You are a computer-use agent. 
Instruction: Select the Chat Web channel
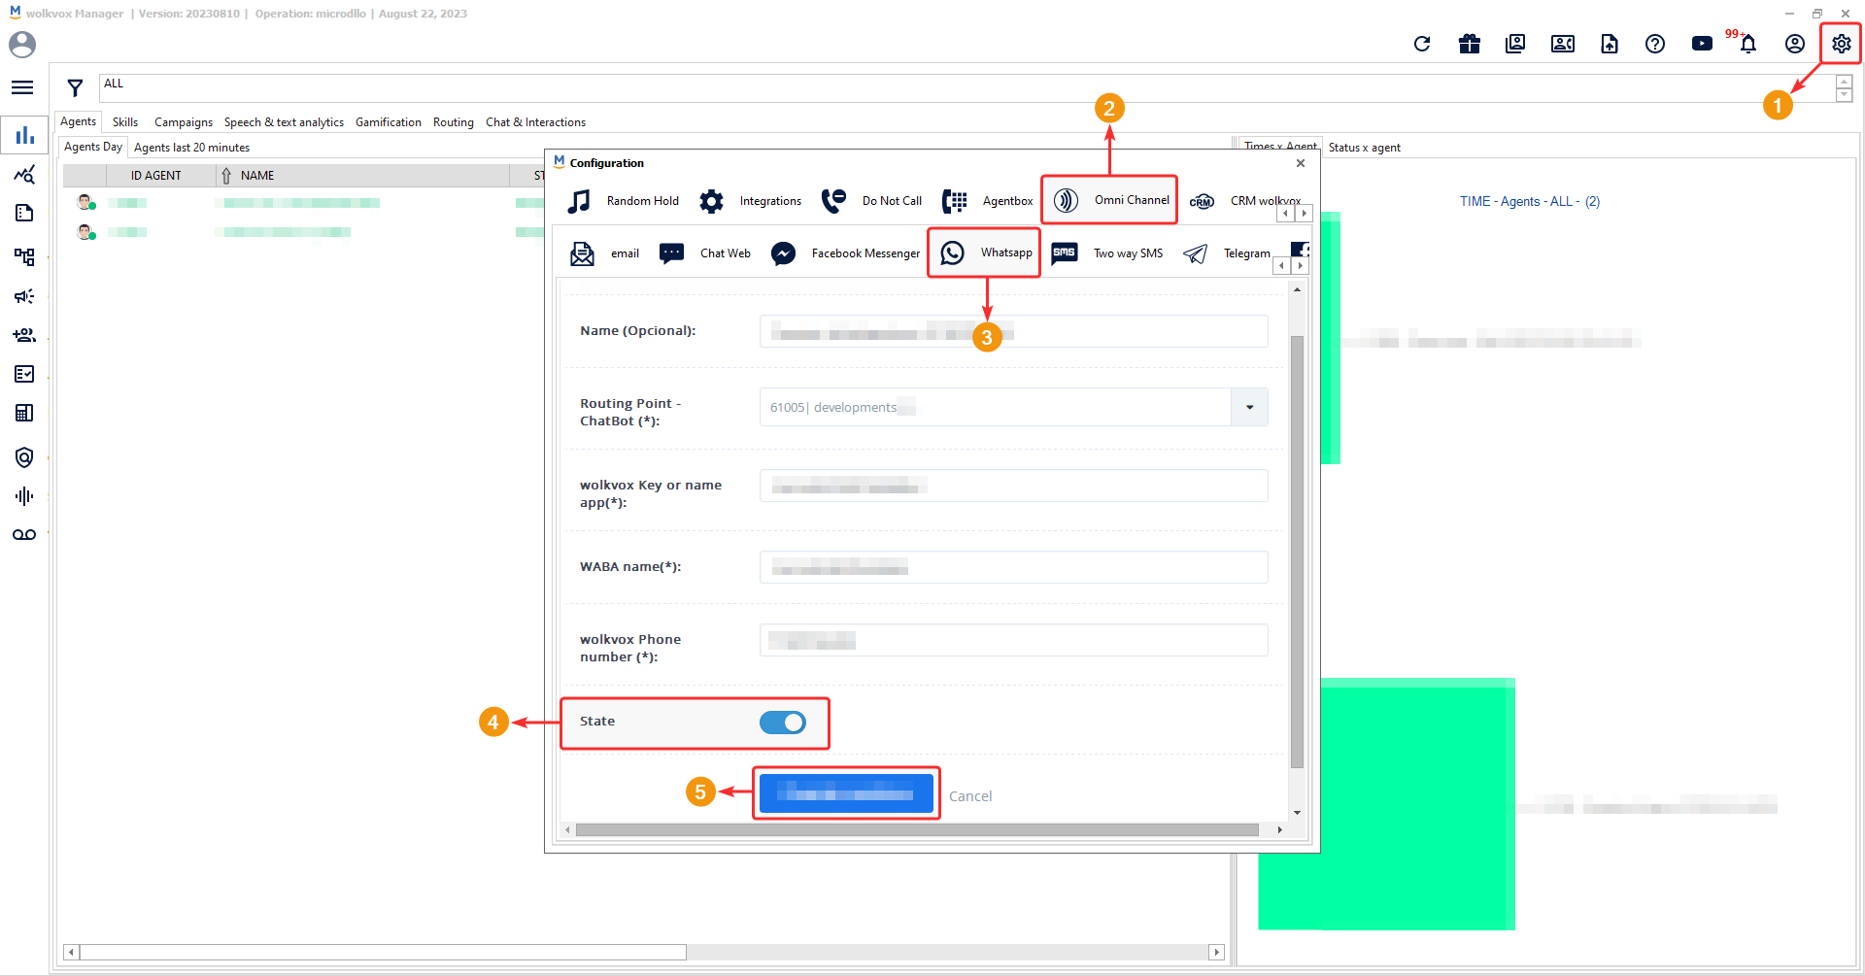coord(704,253)
